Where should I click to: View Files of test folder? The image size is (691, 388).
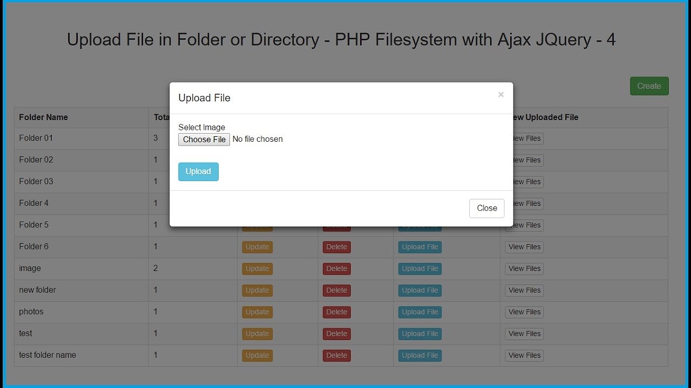[524, 334]
